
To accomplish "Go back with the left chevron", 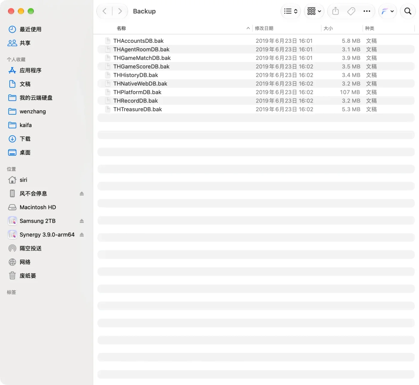I will 104,11.
